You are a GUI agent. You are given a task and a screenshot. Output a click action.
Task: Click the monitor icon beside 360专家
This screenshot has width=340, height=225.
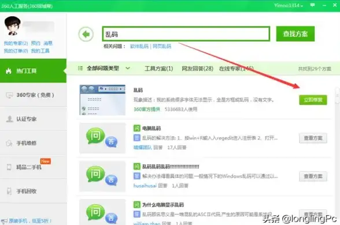(9, 95)
